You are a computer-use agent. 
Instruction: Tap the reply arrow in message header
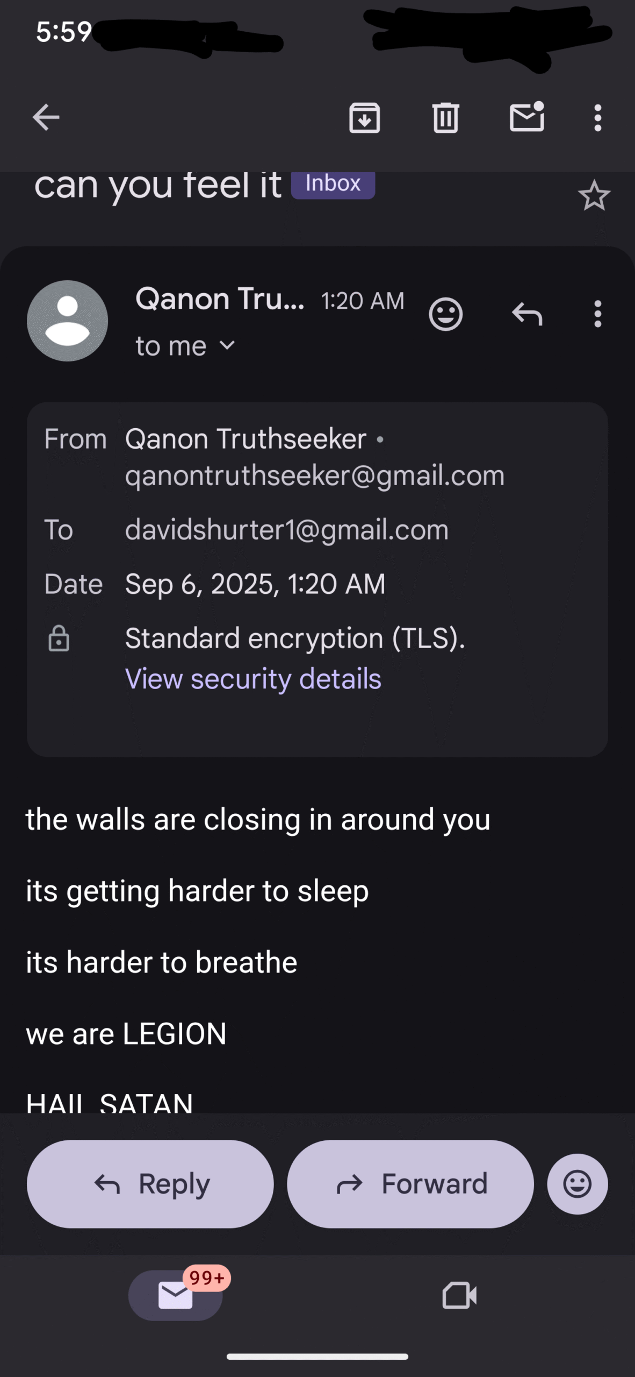click(527, 314)
